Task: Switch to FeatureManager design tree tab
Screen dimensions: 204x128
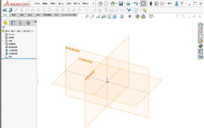Action: click(5, 23)
